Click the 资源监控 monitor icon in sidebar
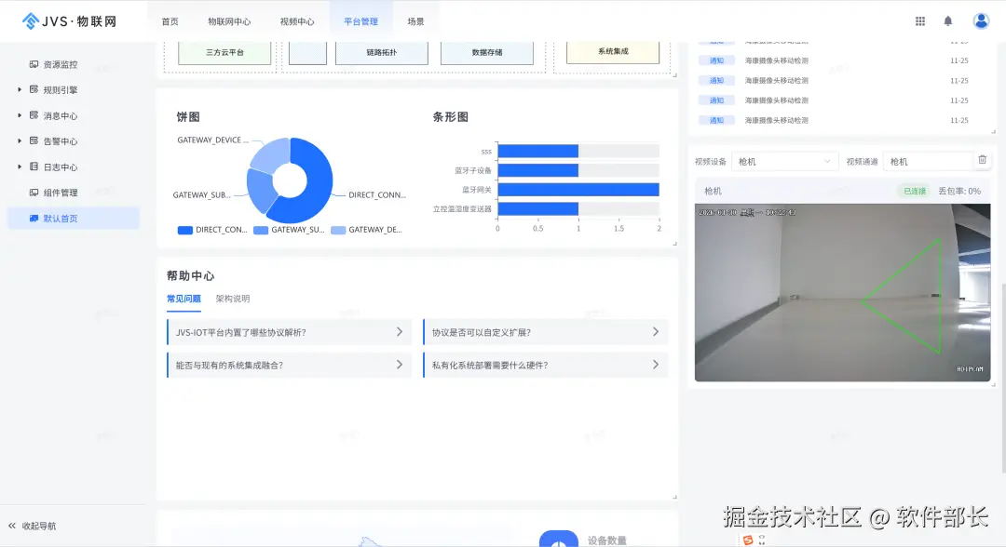1006x547 pixels. pyautogui.click(x=32, y=63)
